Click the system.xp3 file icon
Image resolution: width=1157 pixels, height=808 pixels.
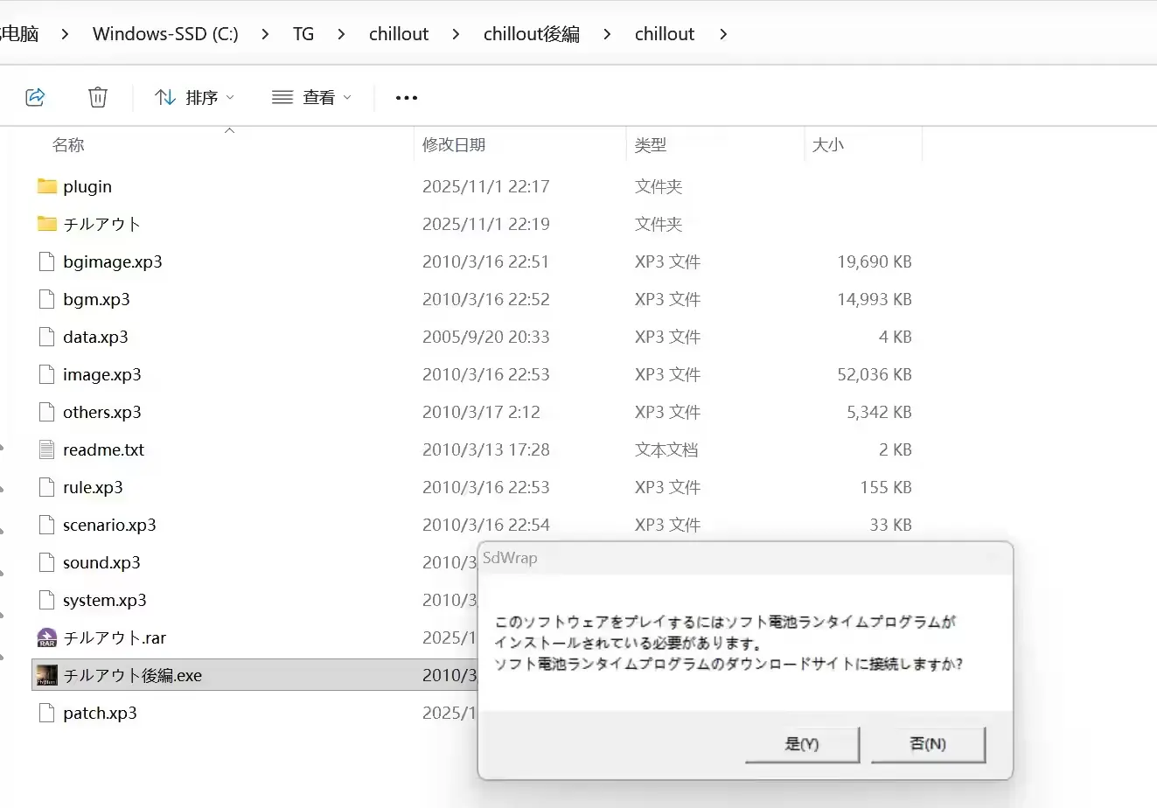[47, 600]
